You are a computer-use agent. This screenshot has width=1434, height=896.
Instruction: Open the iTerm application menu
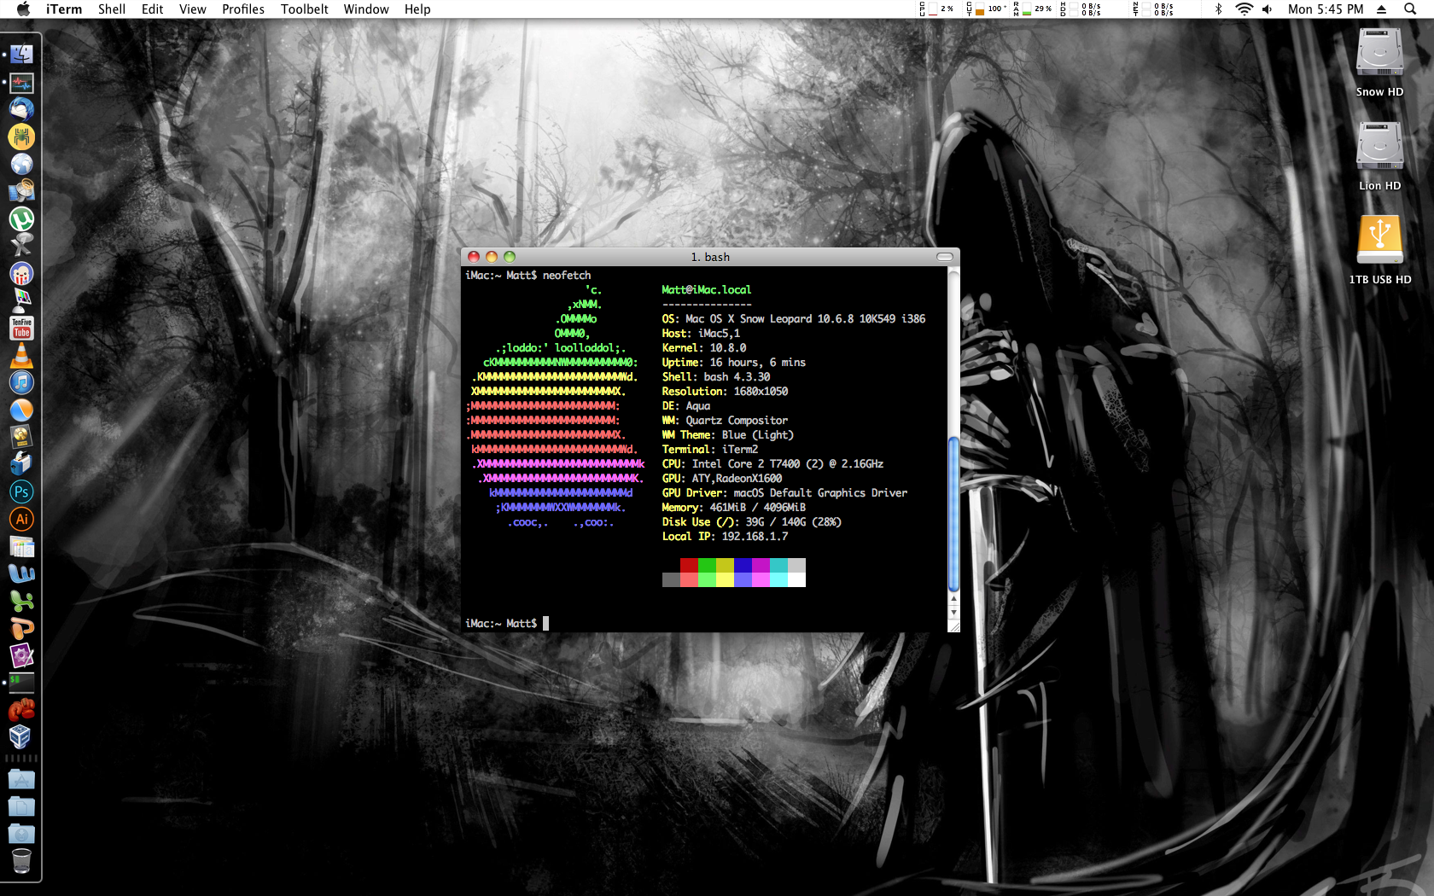coord(64,9)
